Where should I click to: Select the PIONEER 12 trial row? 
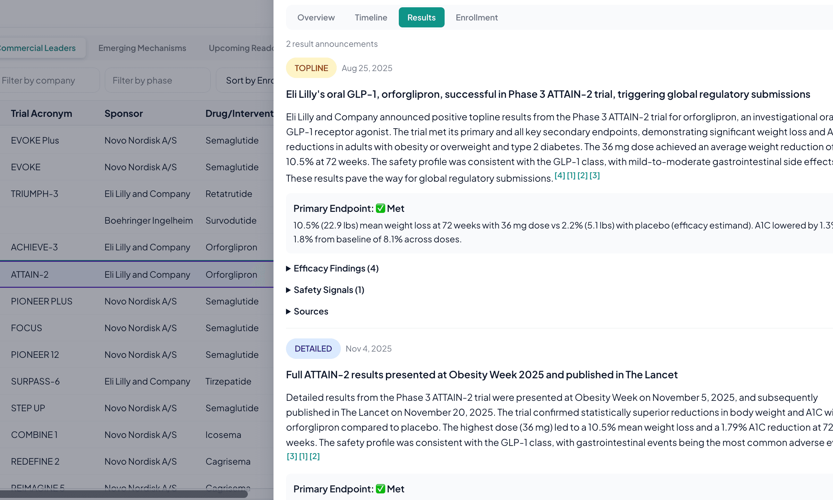coord(137,355)
